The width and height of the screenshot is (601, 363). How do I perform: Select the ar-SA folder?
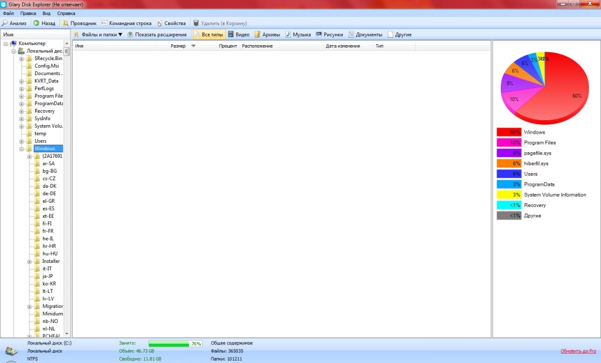tap(49, 164)
